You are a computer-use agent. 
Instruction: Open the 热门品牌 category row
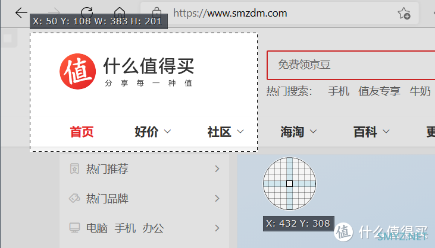(144, 198)
